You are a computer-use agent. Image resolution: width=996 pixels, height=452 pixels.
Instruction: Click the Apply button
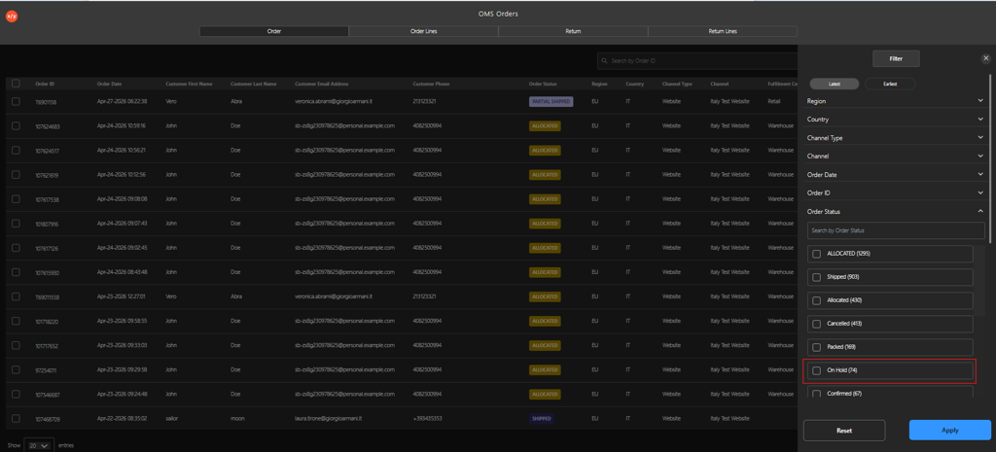pyautogui.click(x=949, y=431)
